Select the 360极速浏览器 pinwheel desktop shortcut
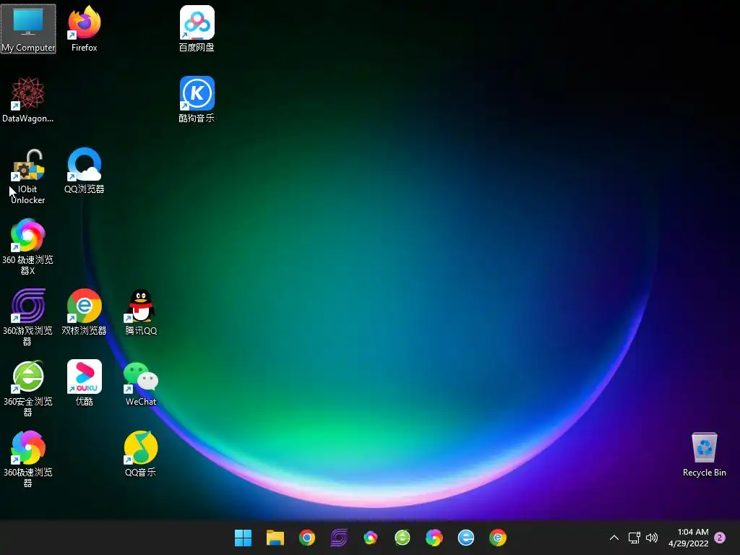 [28, 459]
